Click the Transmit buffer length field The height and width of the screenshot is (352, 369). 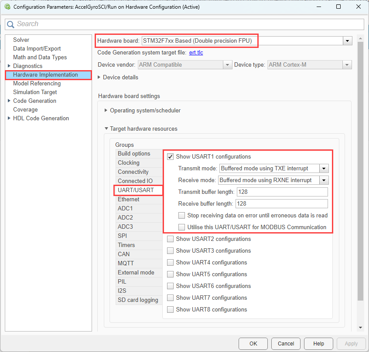pyautogui.click(x=282, y=192)
